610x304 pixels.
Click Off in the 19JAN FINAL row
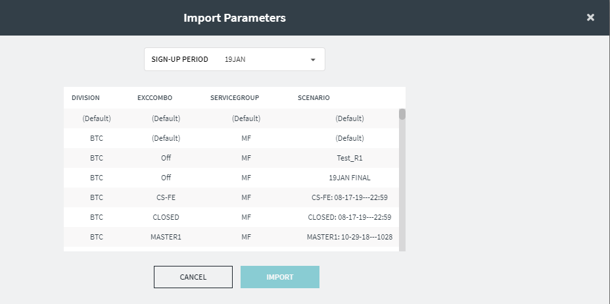point(166,178)
